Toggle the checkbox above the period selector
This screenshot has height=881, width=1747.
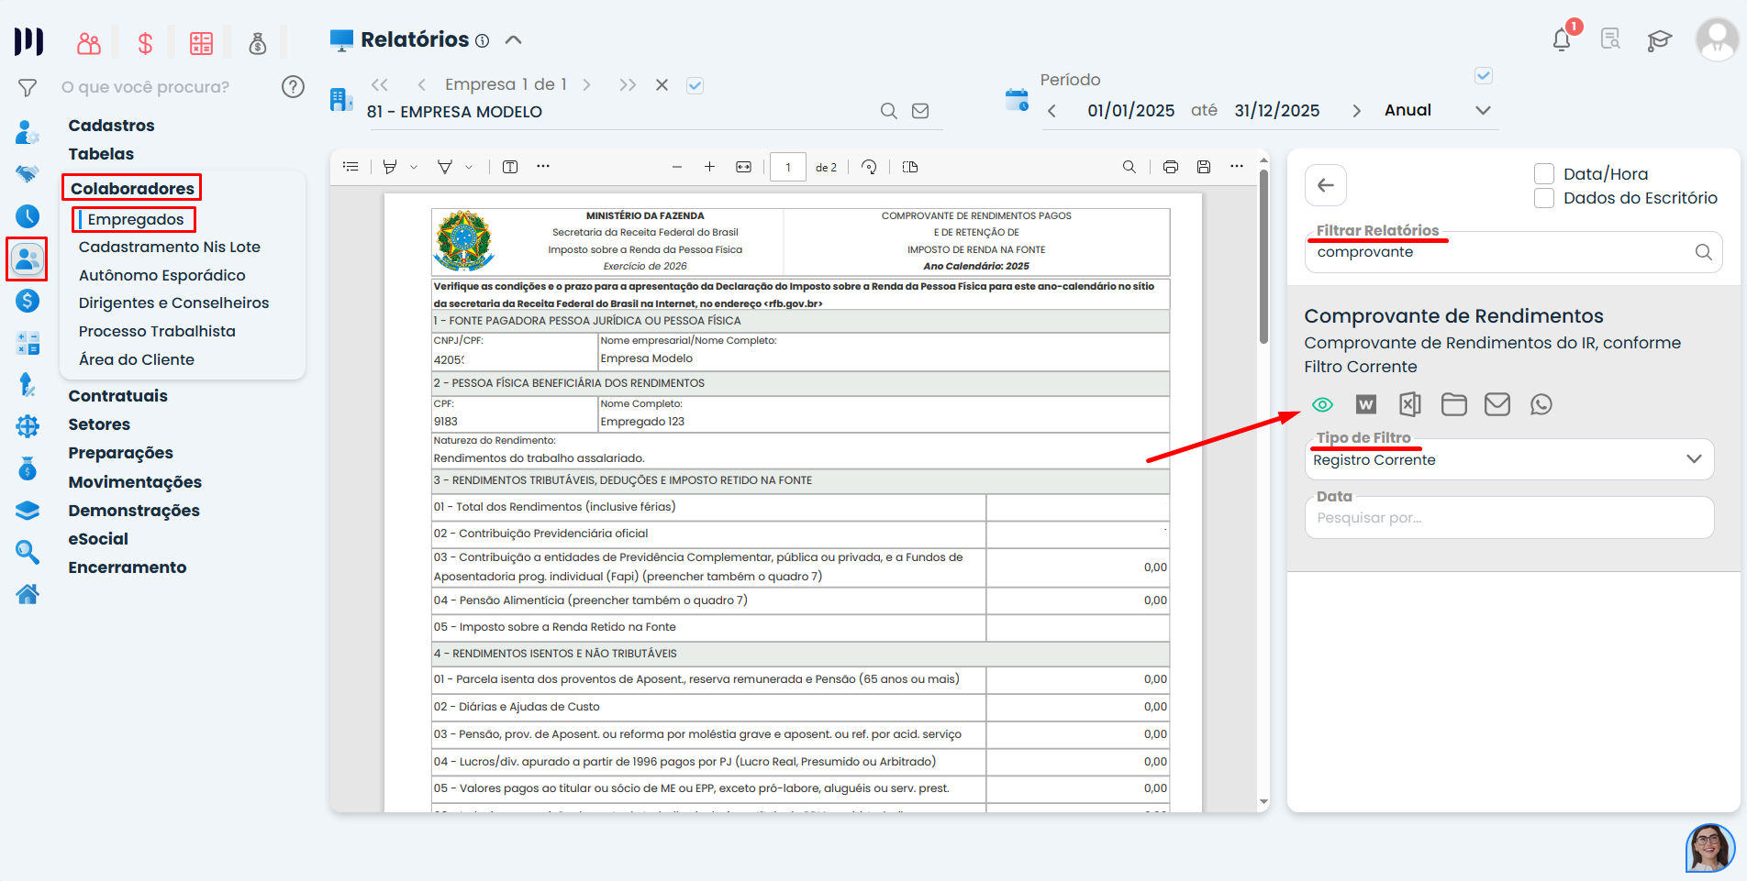[x=1483, y=76]
